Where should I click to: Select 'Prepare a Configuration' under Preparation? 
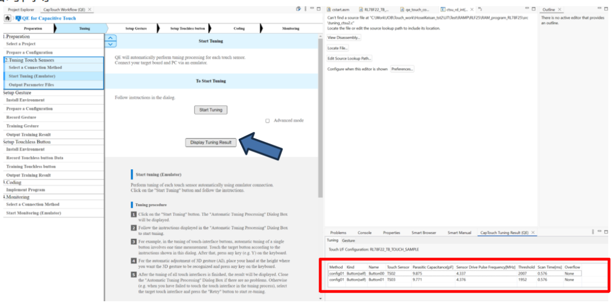click(x=53, y=52)
